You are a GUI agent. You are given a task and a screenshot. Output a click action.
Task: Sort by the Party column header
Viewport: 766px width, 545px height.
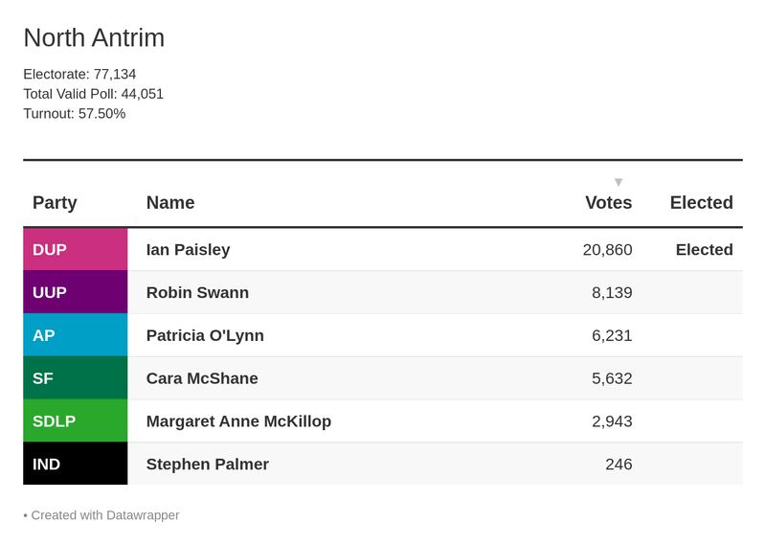point(55,202)
